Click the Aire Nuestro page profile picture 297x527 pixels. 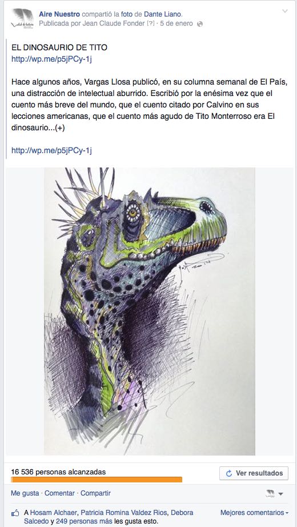tap(22, 19)
